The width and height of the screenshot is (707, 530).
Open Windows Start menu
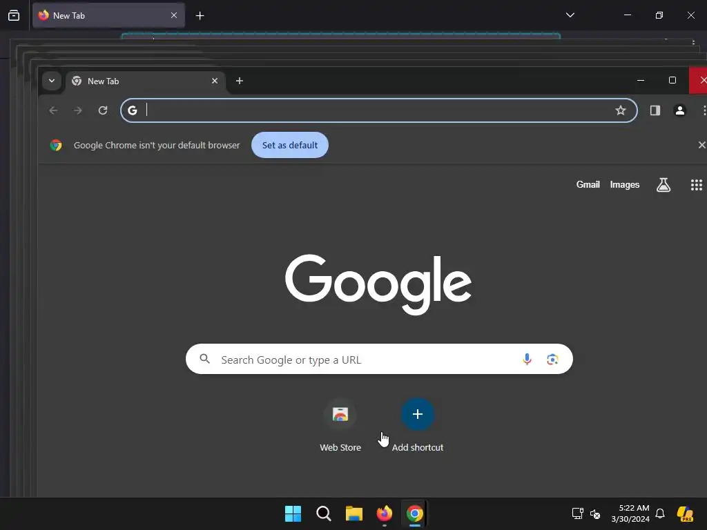pyautogui.click(x=293, y=513)
